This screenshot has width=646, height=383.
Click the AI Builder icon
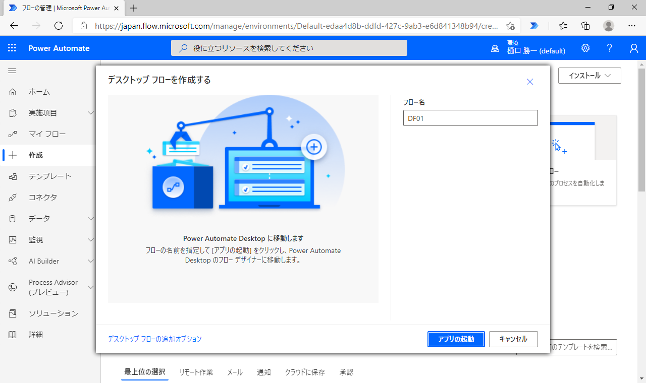point(13,261)
